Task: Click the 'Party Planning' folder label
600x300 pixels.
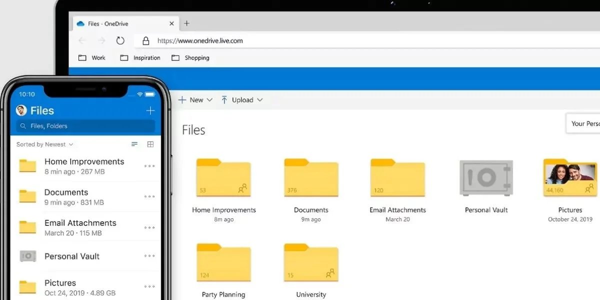Action: pyautogui.click(x=223, y=294)
